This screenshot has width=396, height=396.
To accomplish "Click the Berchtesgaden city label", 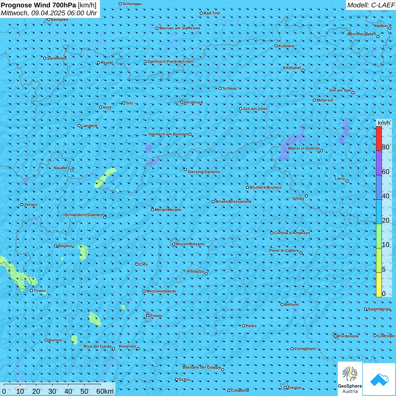I will pyautogui.click(x=362, y=34).
